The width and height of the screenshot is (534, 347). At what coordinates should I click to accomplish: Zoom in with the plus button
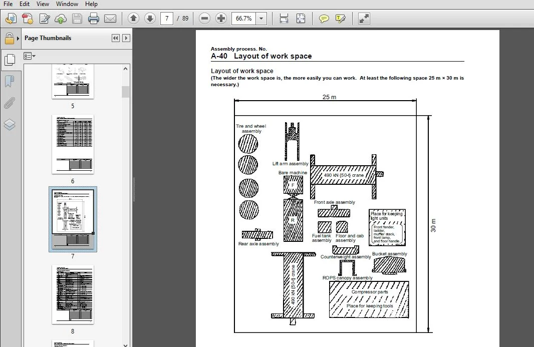pos(221,19)
